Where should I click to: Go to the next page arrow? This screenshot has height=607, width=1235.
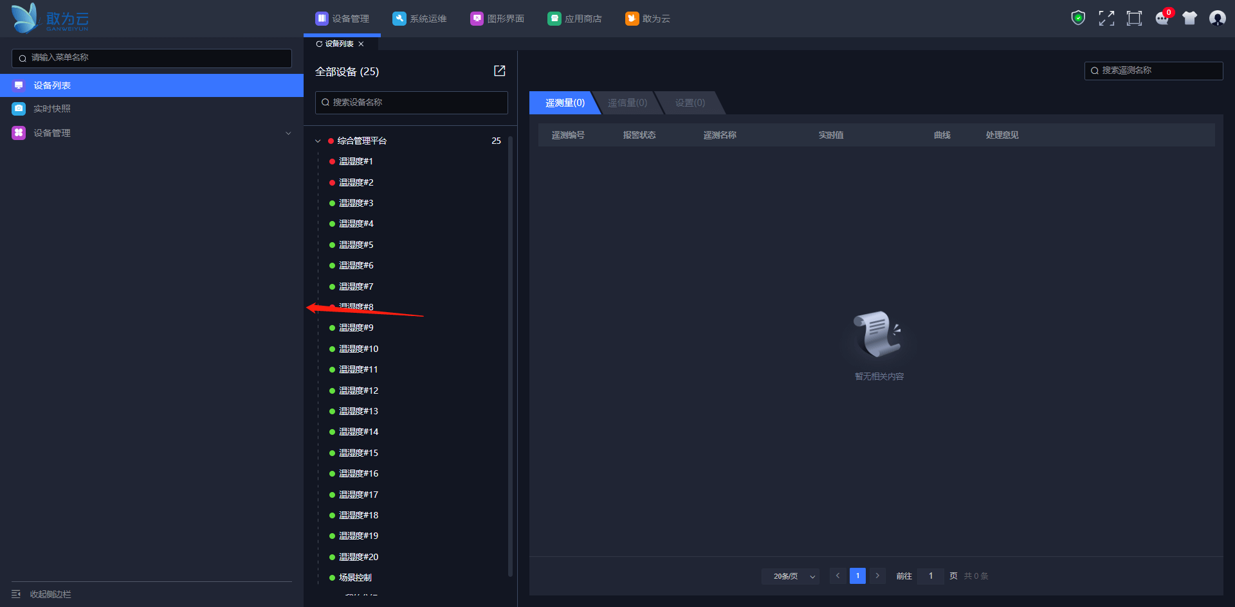tap(877, 576)
